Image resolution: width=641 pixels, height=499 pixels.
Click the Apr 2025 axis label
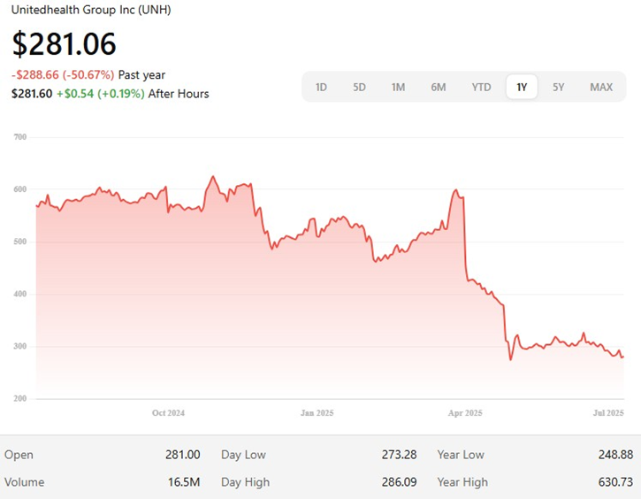click(x=465, y=413)
